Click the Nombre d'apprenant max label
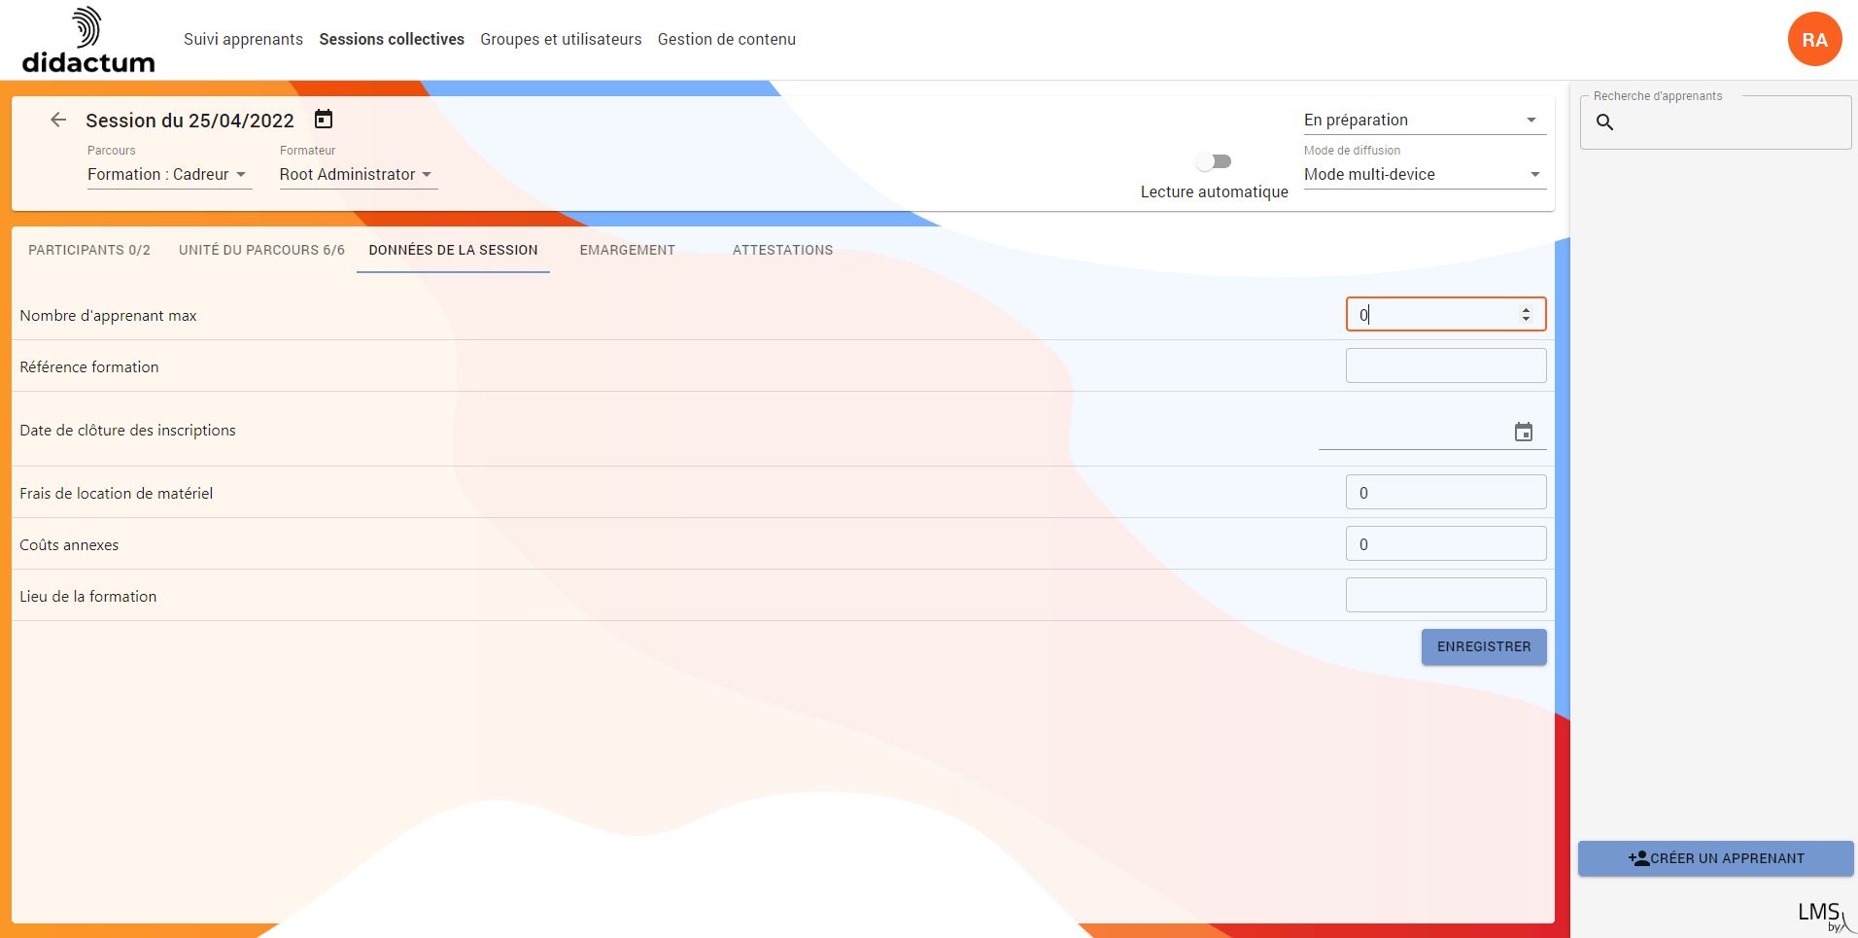The height and width of the screenshot is (938, 1858). [108, 316]
